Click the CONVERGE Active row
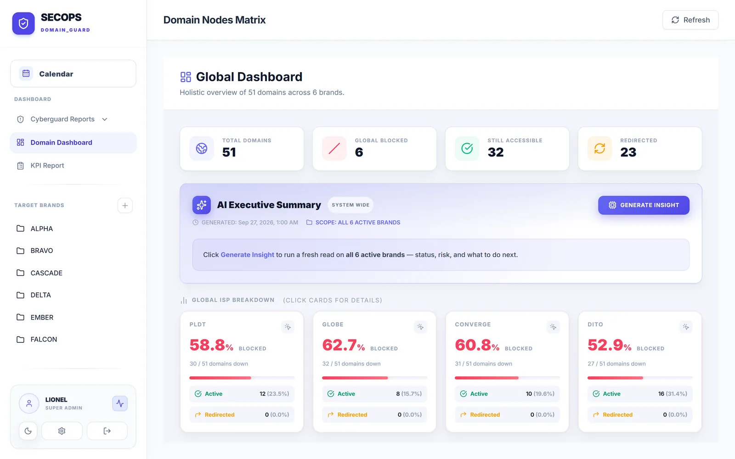 point(507,394)
